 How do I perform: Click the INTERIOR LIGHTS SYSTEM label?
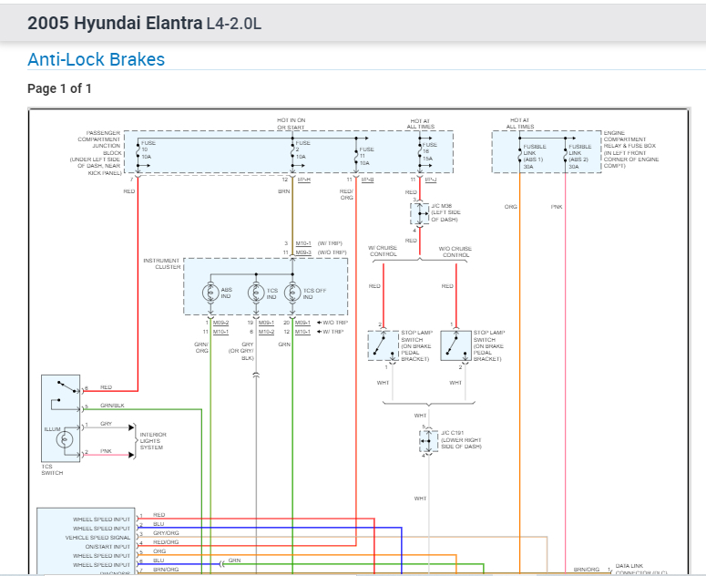pos(154,441)
